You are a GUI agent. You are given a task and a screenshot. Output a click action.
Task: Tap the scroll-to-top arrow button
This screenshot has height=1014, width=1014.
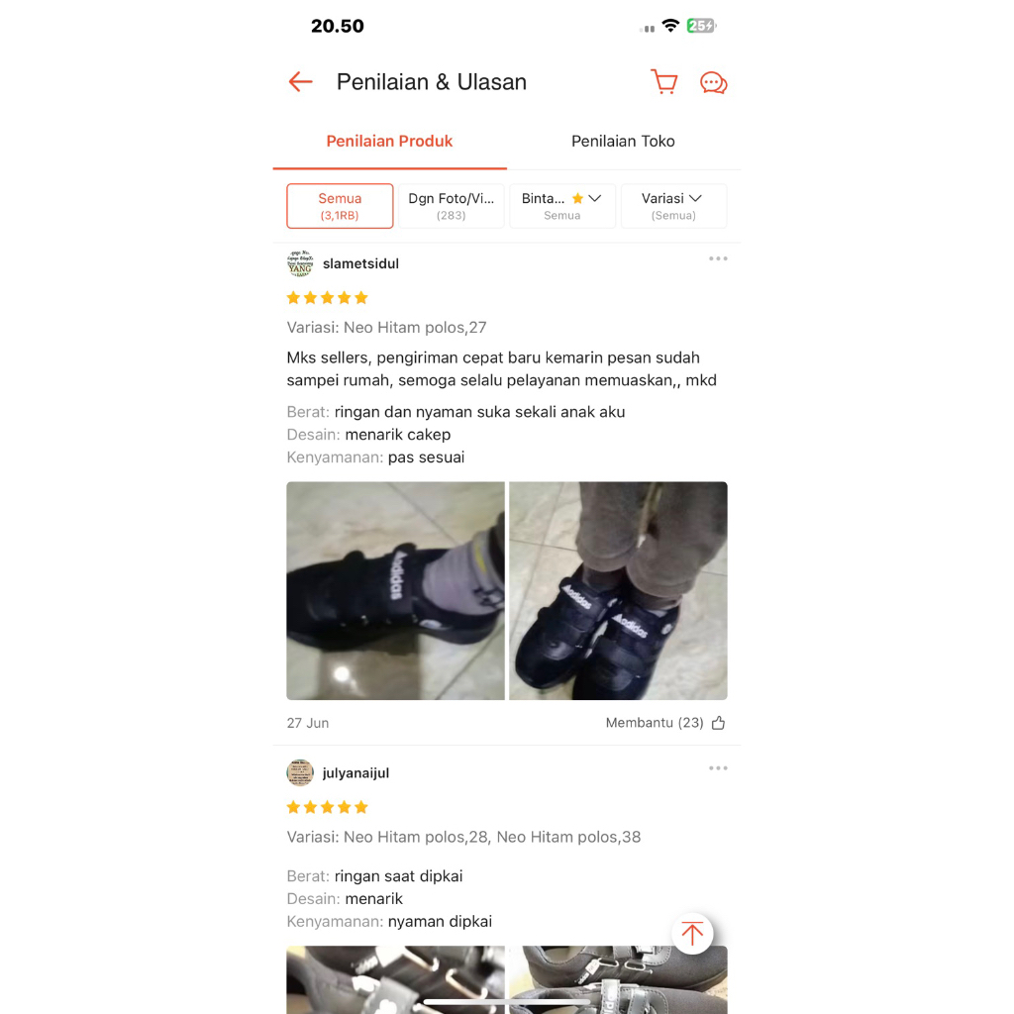[692, 933]
